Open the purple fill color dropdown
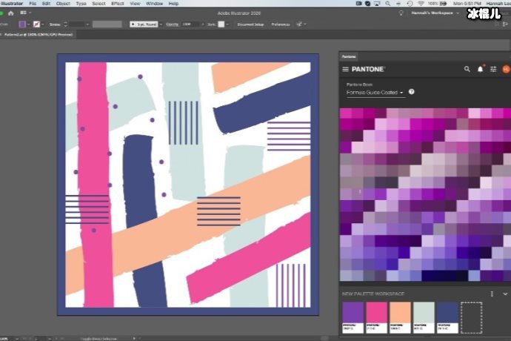 (30, 24)
